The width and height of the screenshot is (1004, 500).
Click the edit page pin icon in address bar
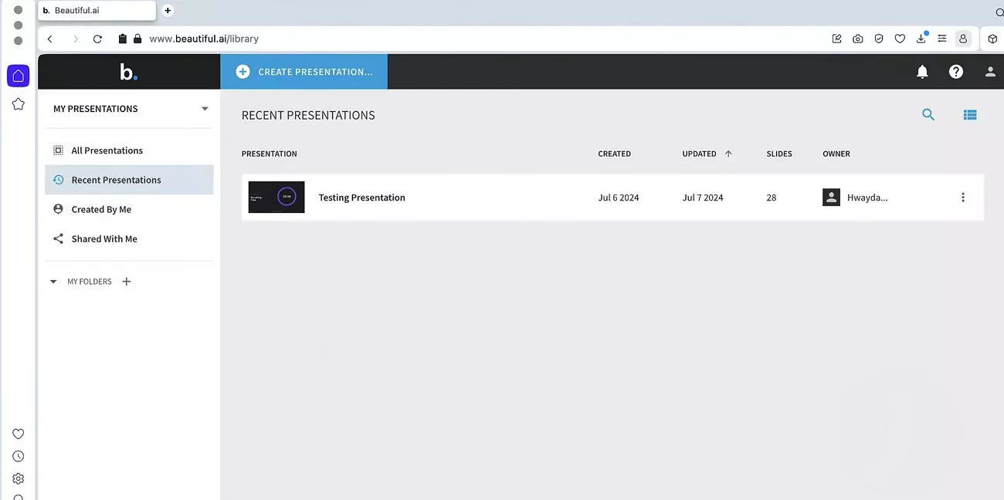point(837,39)
